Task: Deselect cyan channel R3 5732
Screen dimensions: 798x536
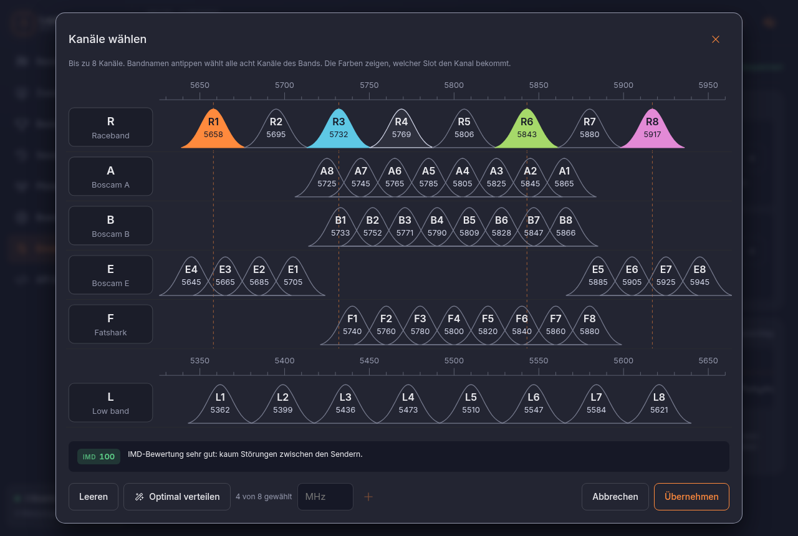Action: (x=339, y=128)
